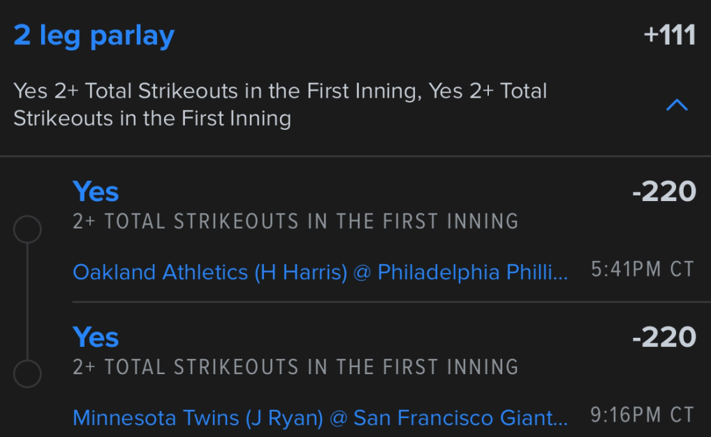
Task: Click the +111 parlay odds
Action: point(669,36)
